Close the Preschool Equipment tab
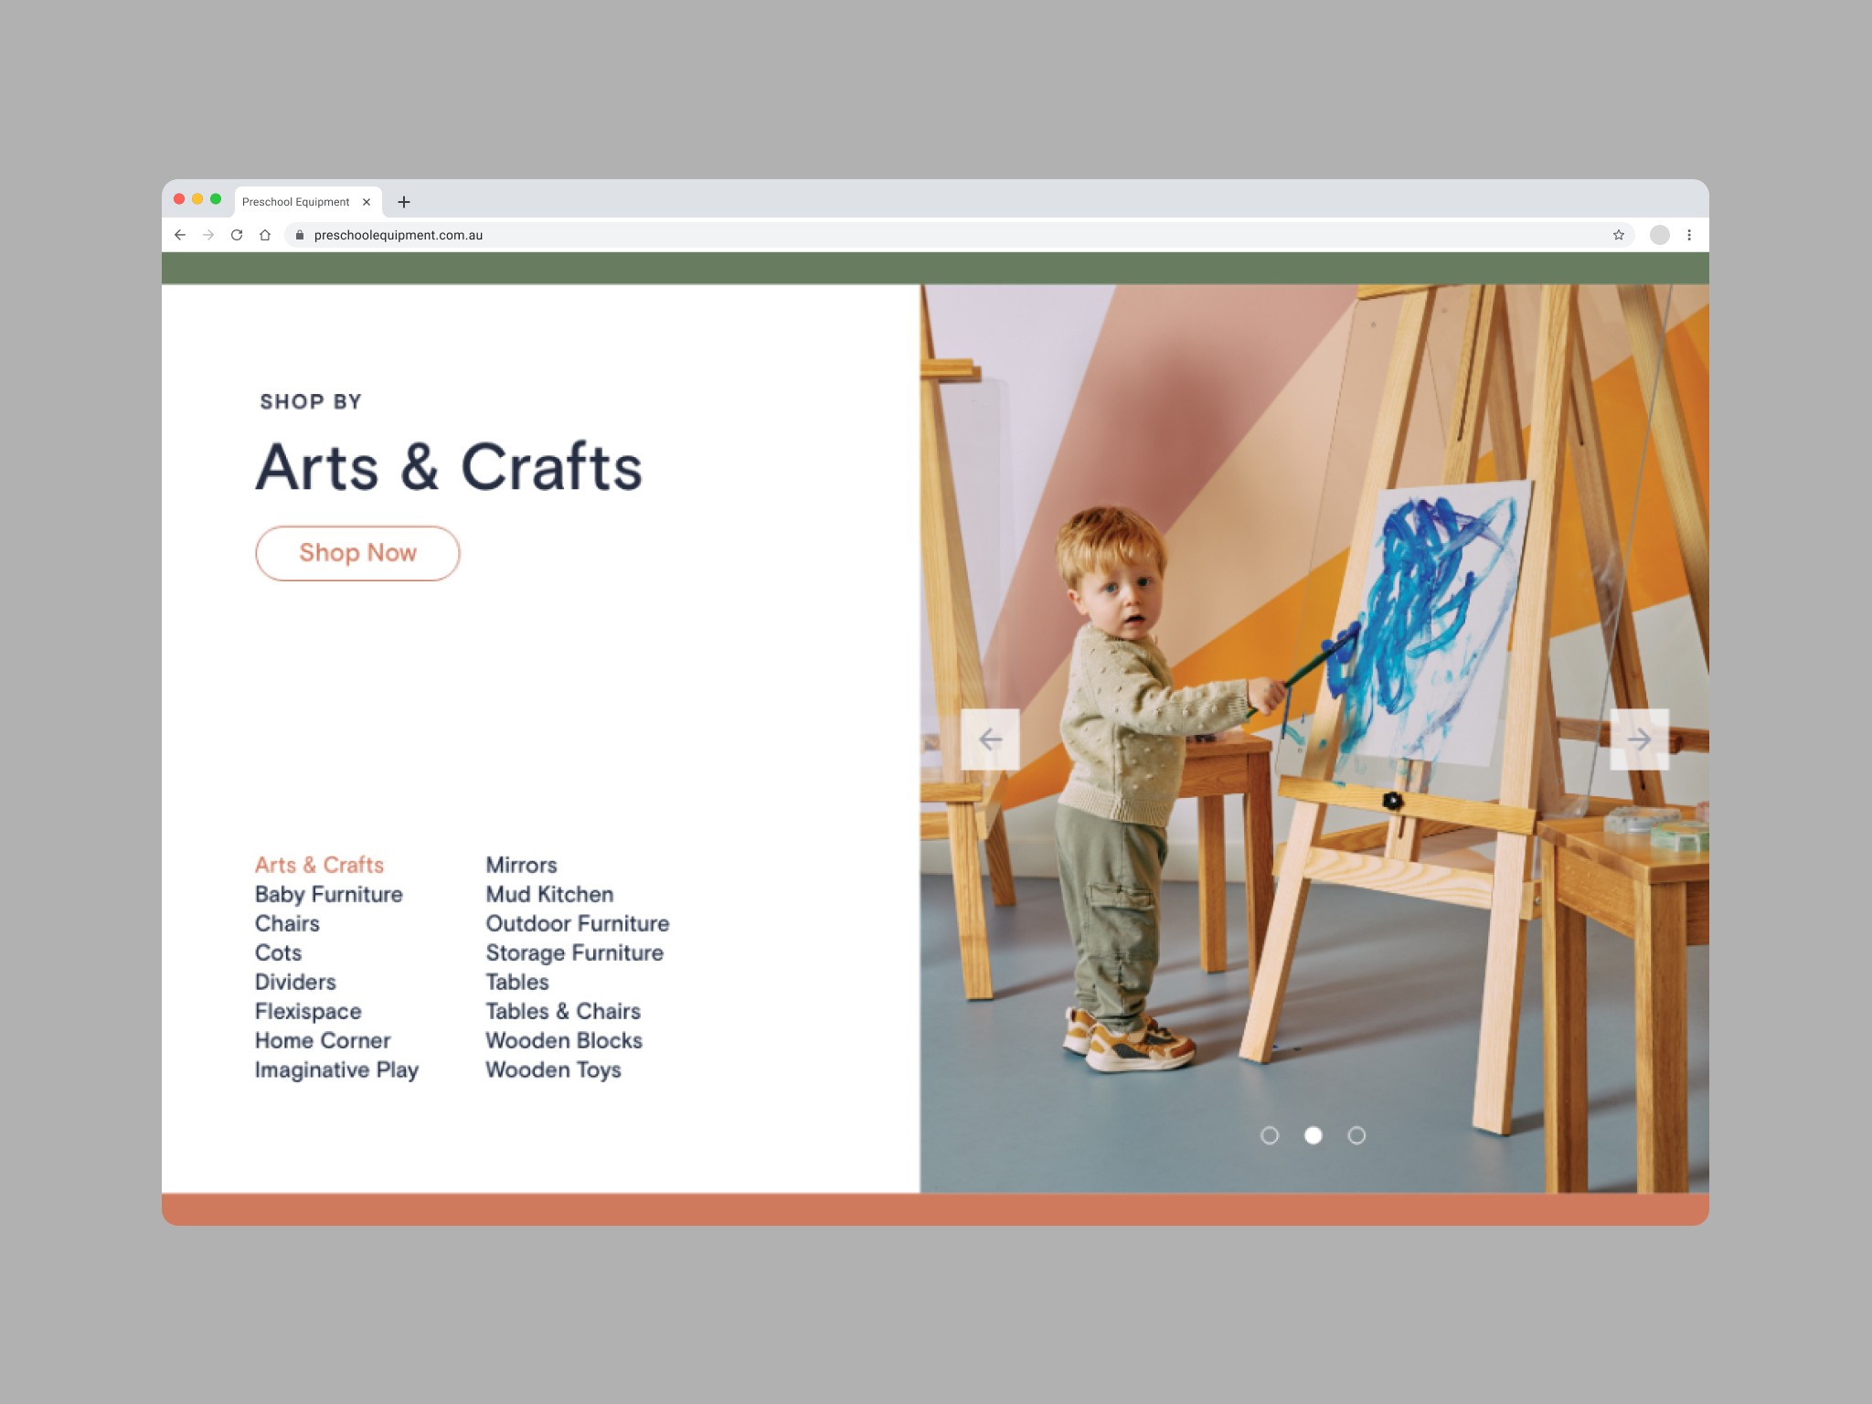 pyautogui.click(x=367, y=202)
